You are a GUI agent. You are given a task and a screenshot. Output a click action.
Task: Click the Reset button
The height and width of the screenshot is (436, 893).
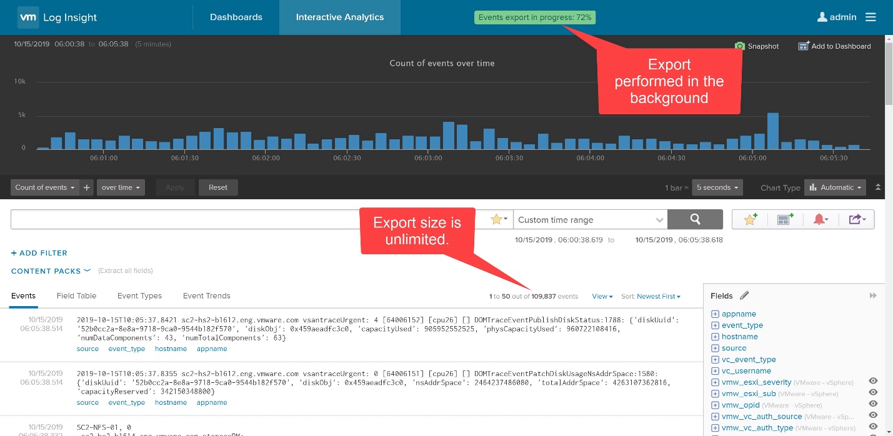[218, 187]
